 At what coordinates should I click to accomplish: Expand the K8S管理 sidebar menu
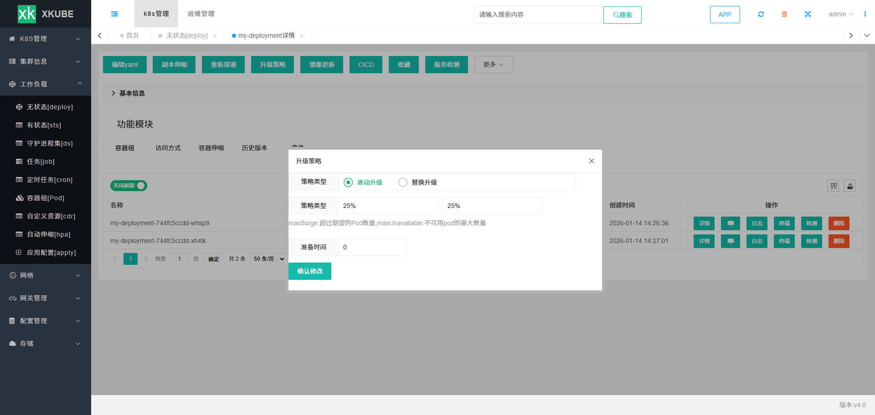coord(46,39)
